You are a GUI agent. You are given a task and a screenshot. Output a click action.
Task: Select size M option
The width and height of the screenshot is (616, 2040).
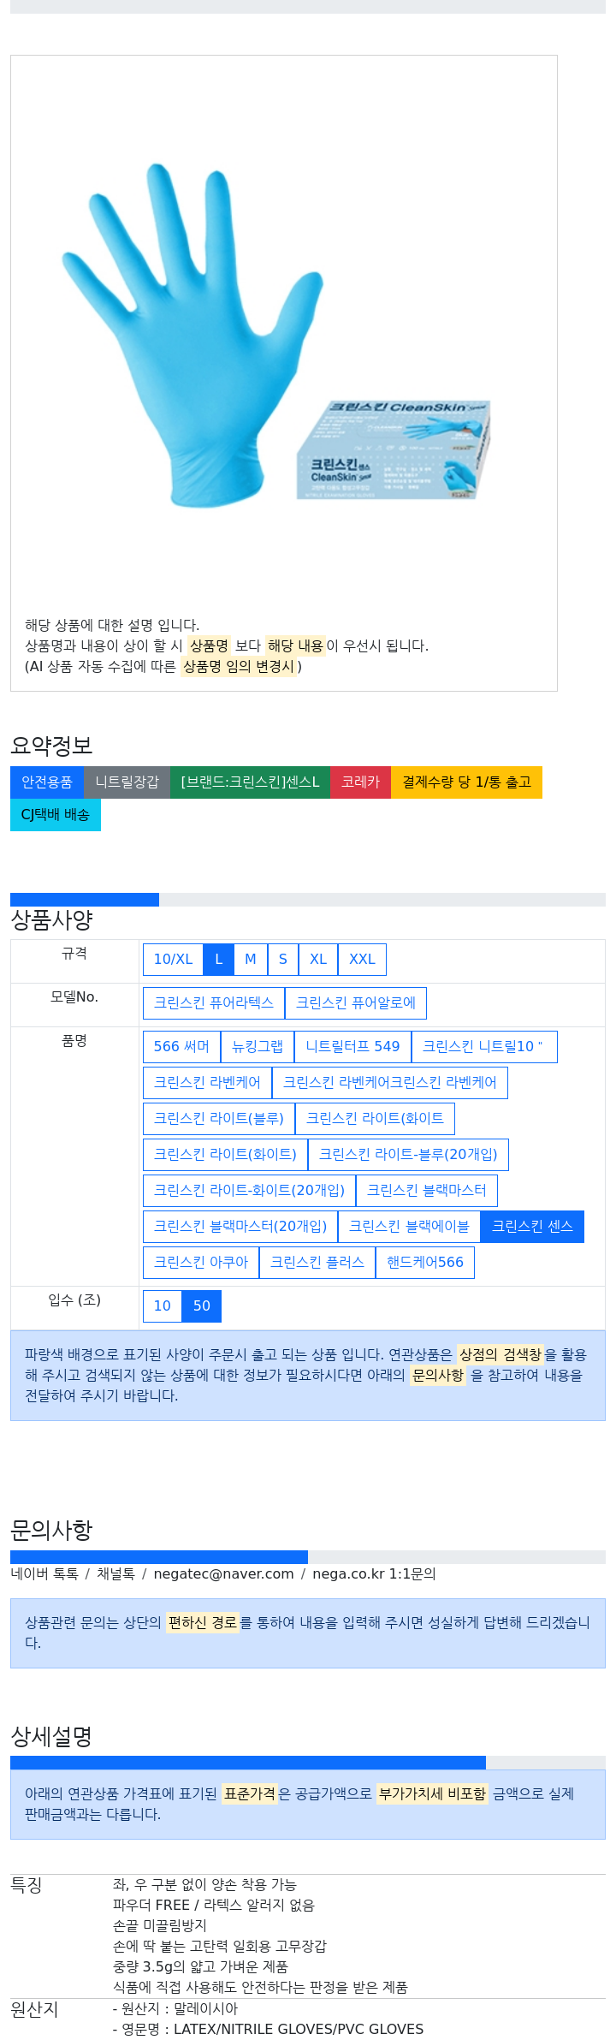point(251,960)
